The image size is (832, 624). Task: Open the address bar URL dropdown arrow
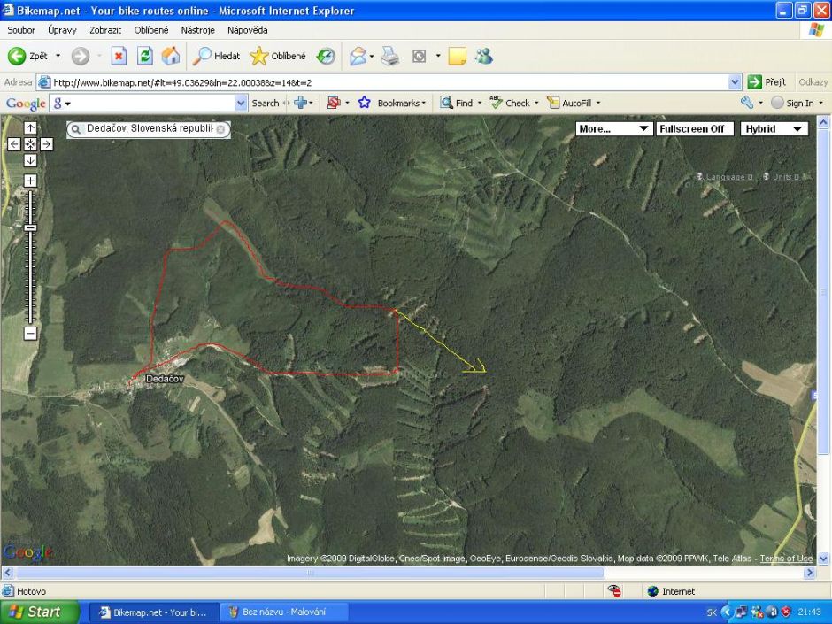pyautogui.click(x=735, y=82)
